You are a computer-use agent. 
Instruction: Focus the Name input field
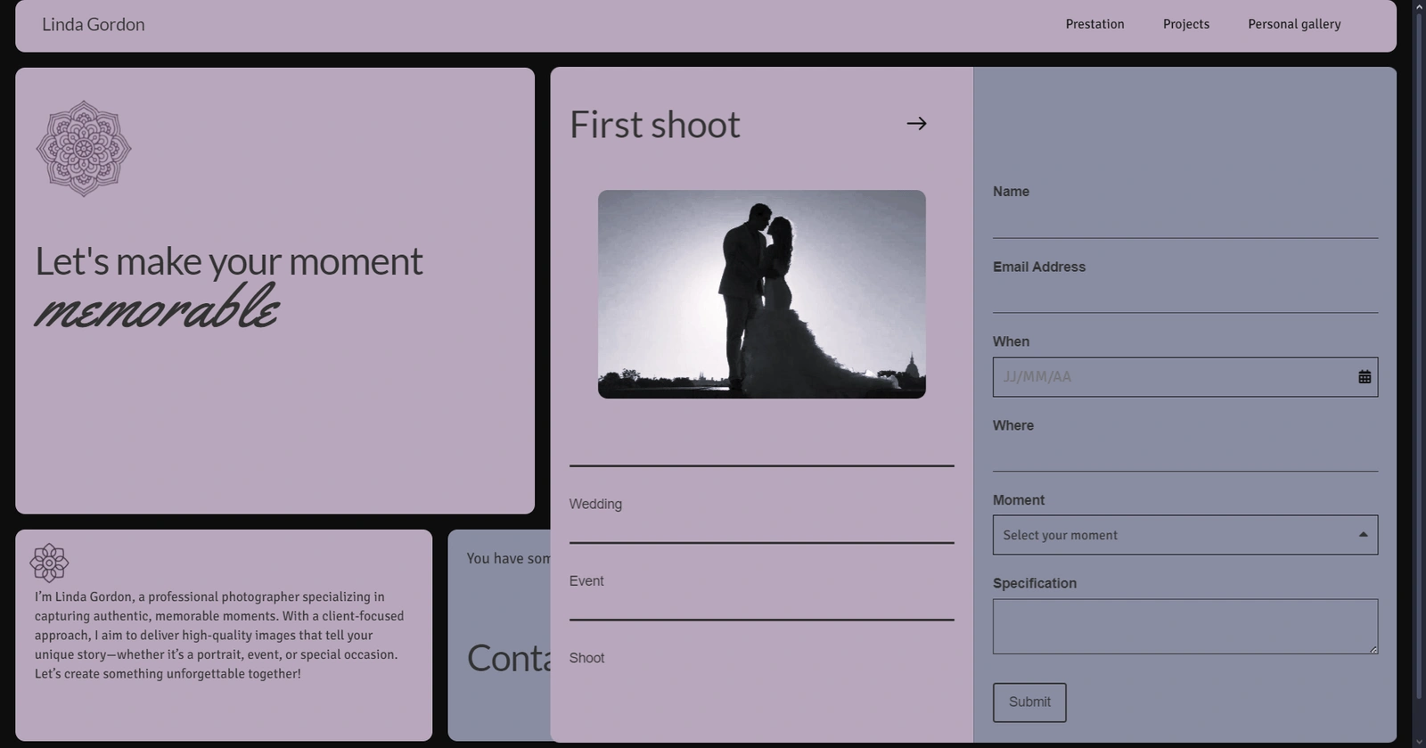pyautogui.click(x=1185, y=221)
